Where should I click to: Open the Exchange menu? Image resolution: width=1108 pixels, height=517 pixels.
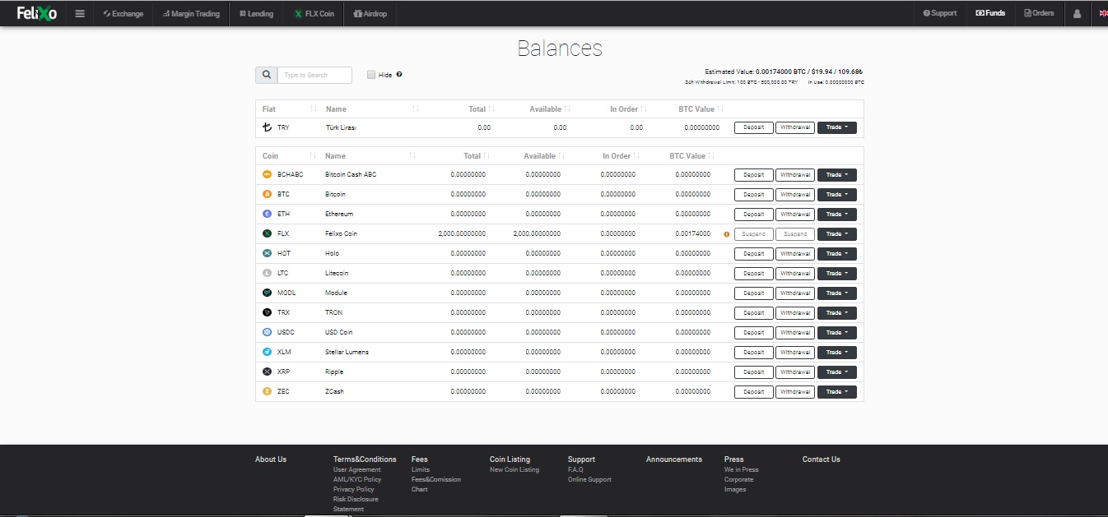pos(123,13)
